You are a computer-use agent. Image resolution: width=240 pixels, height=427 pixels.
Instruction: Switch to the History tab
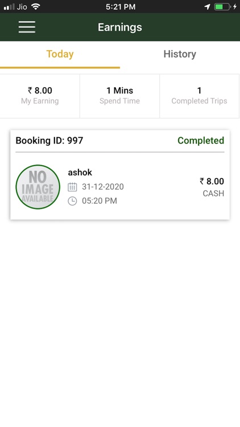pos(180,54)
